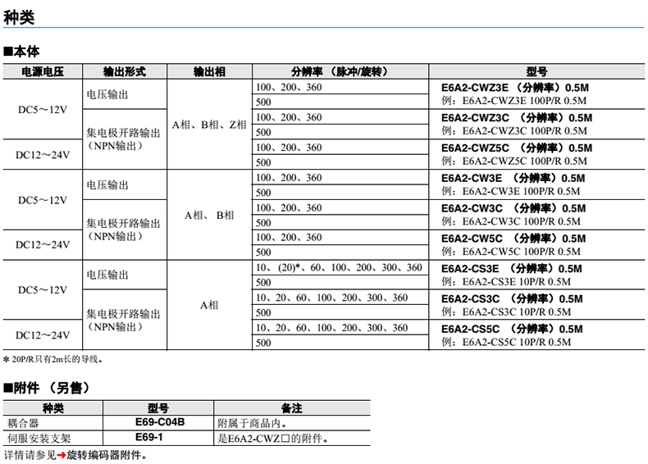The image size is (648, 464).
Task: Click model E6A2-CW5C (分辨率) 0.5M
Action: coord(513,239)
